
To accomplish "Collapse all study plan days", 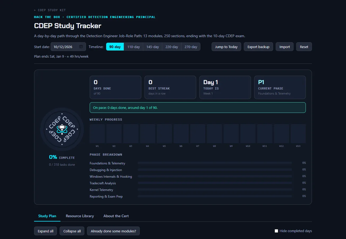I will pos(72,231).
